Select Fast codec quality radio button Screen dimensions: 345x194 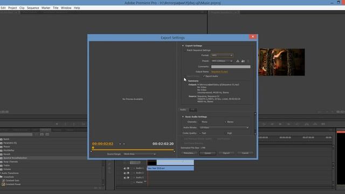point(200,133)
